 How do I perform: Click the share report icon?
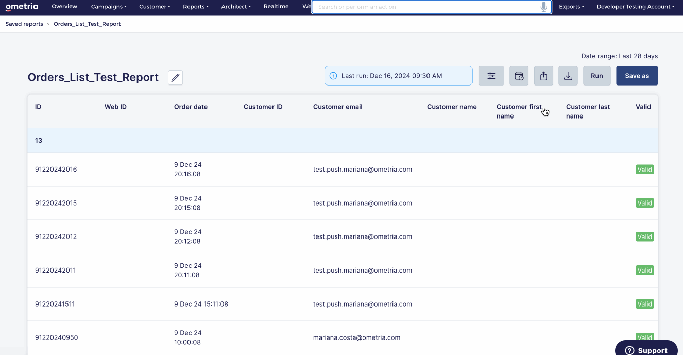click(543, 76)
